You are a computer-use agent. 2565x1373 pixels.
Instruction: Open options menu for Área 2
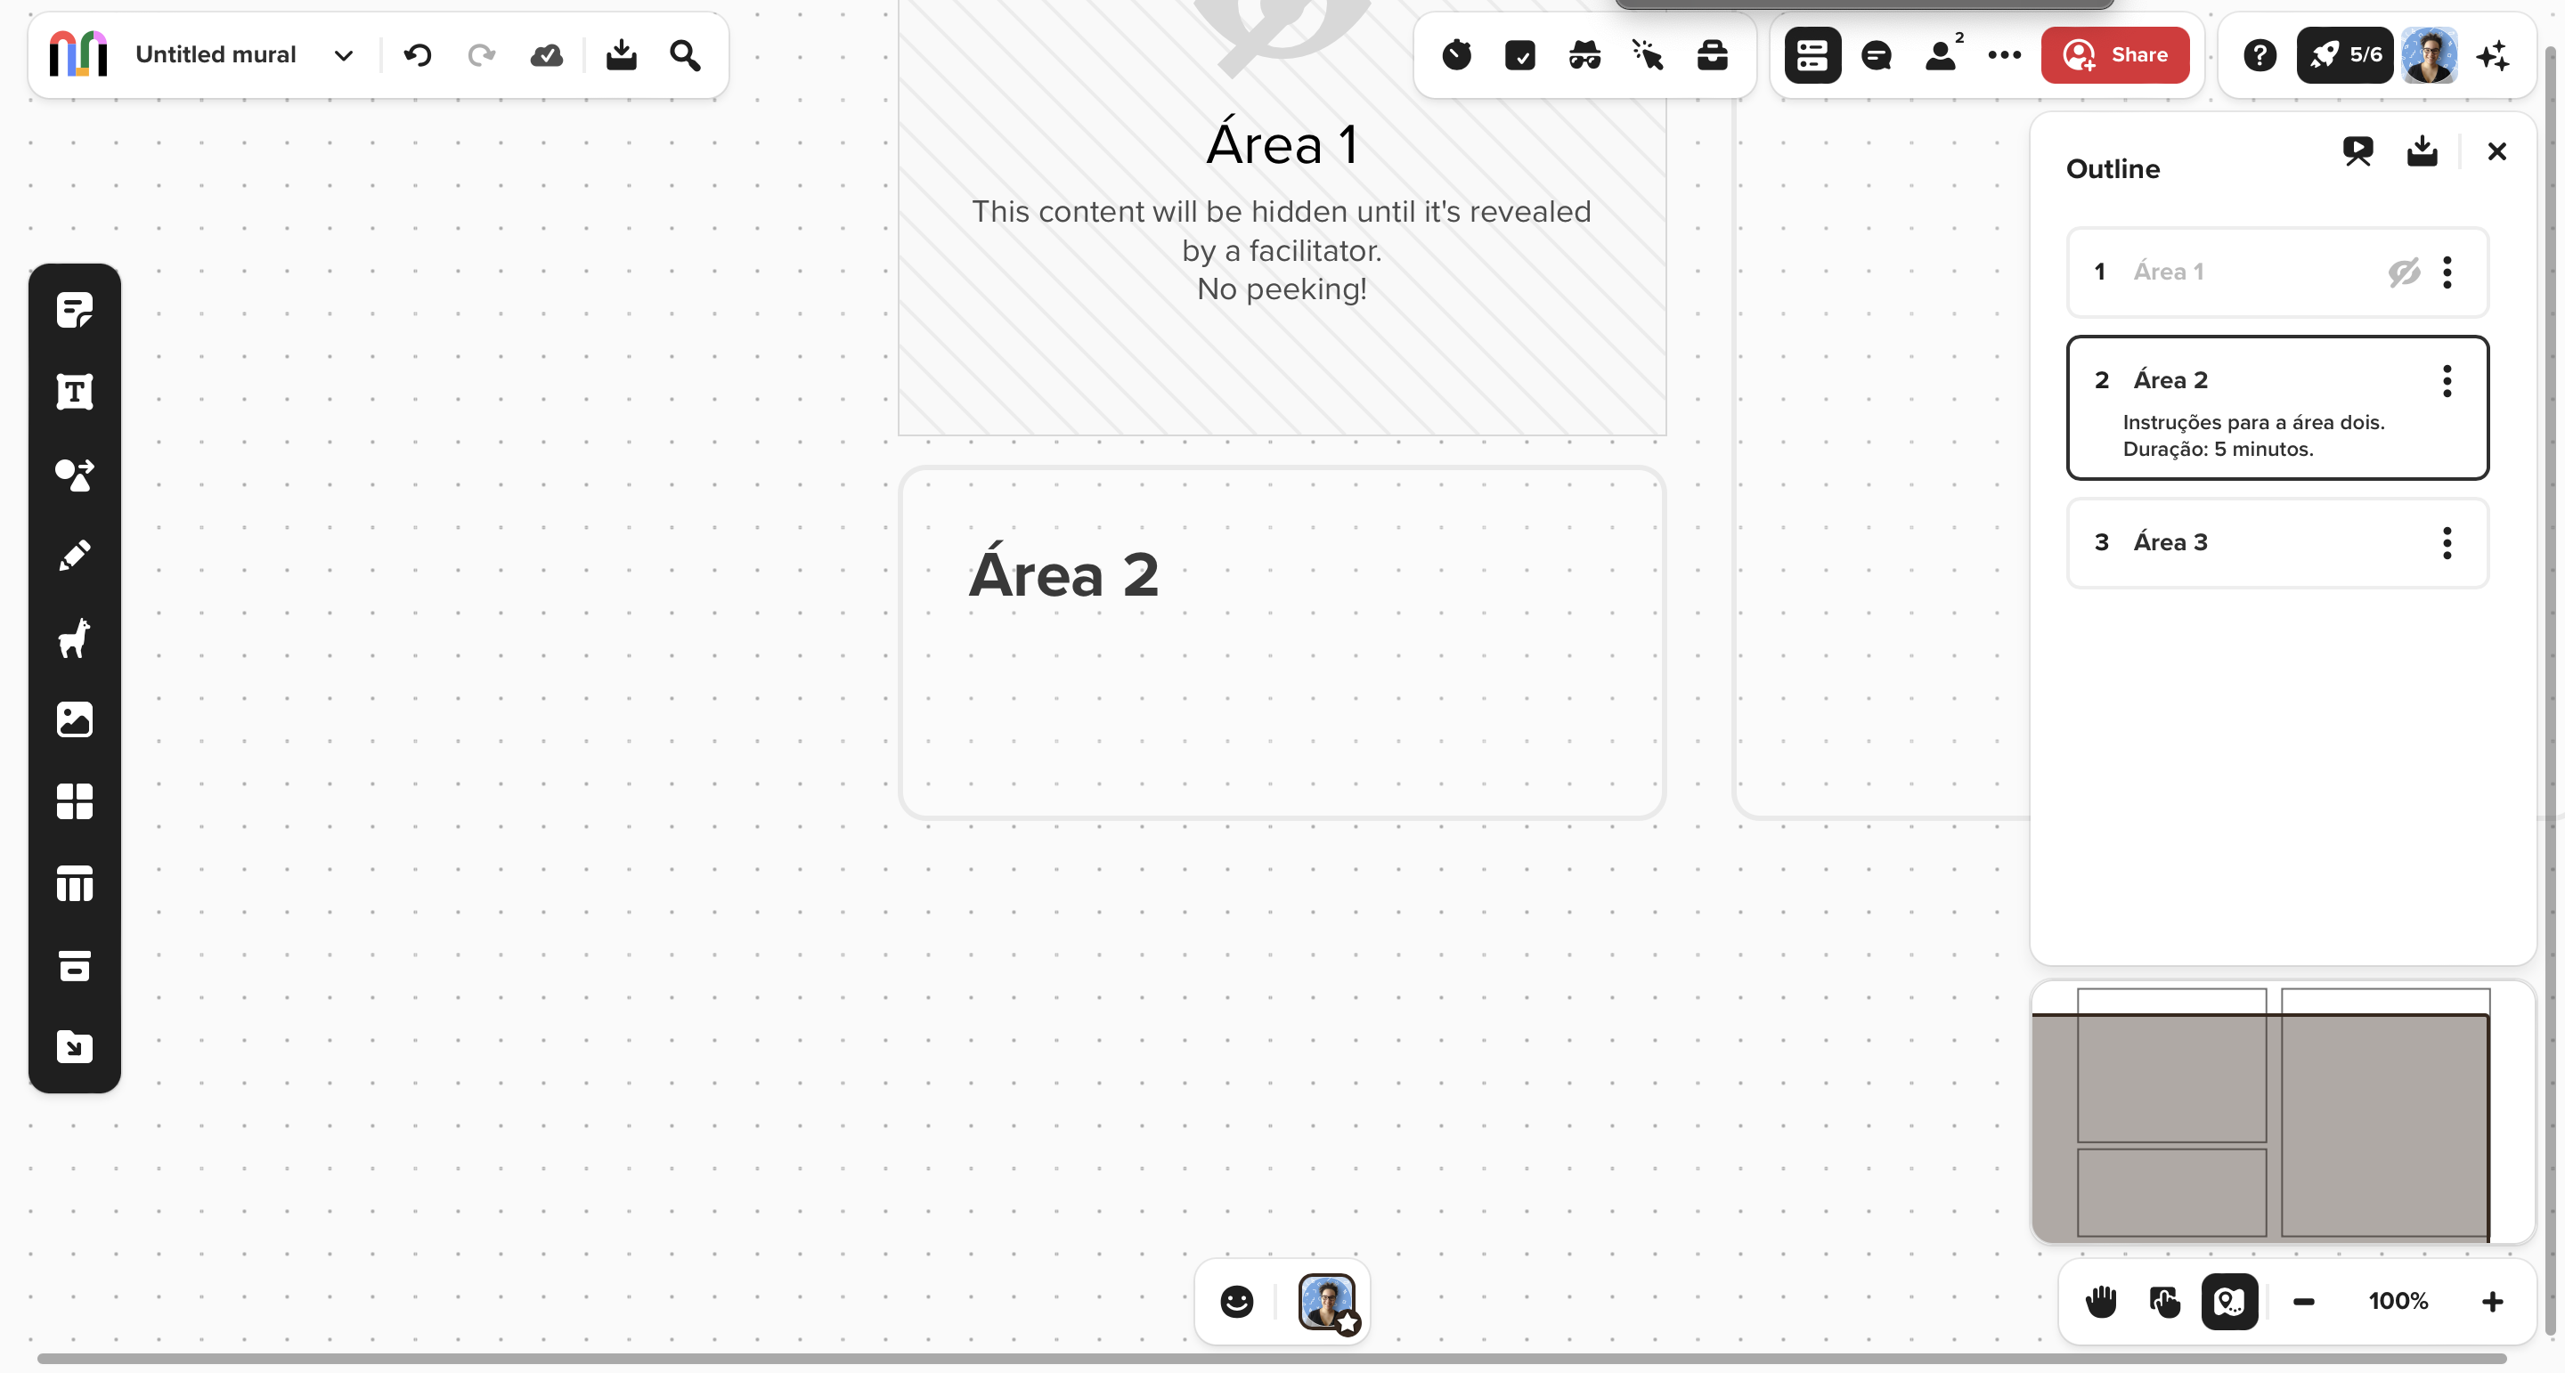pyautogui.click(x=2447, y=380)
